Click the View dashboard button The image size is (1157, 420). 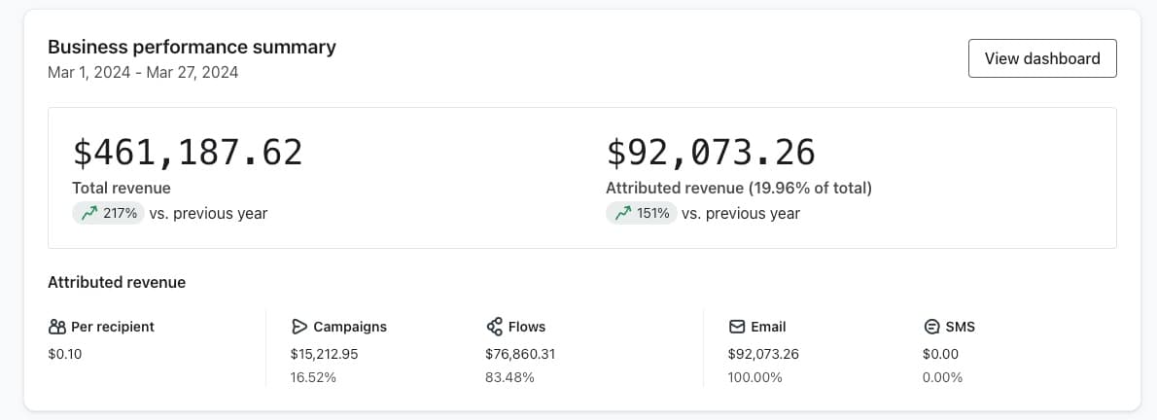point(1042,58)
